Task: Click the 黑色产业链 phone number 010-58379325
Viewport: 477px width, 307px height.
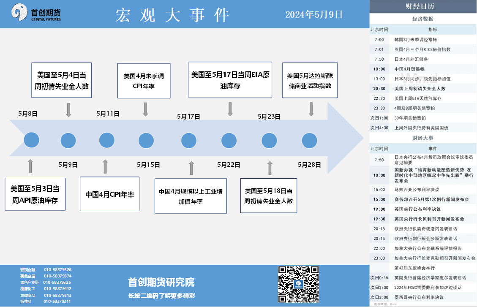Action: pyautogui.click(x=57, y=283)
